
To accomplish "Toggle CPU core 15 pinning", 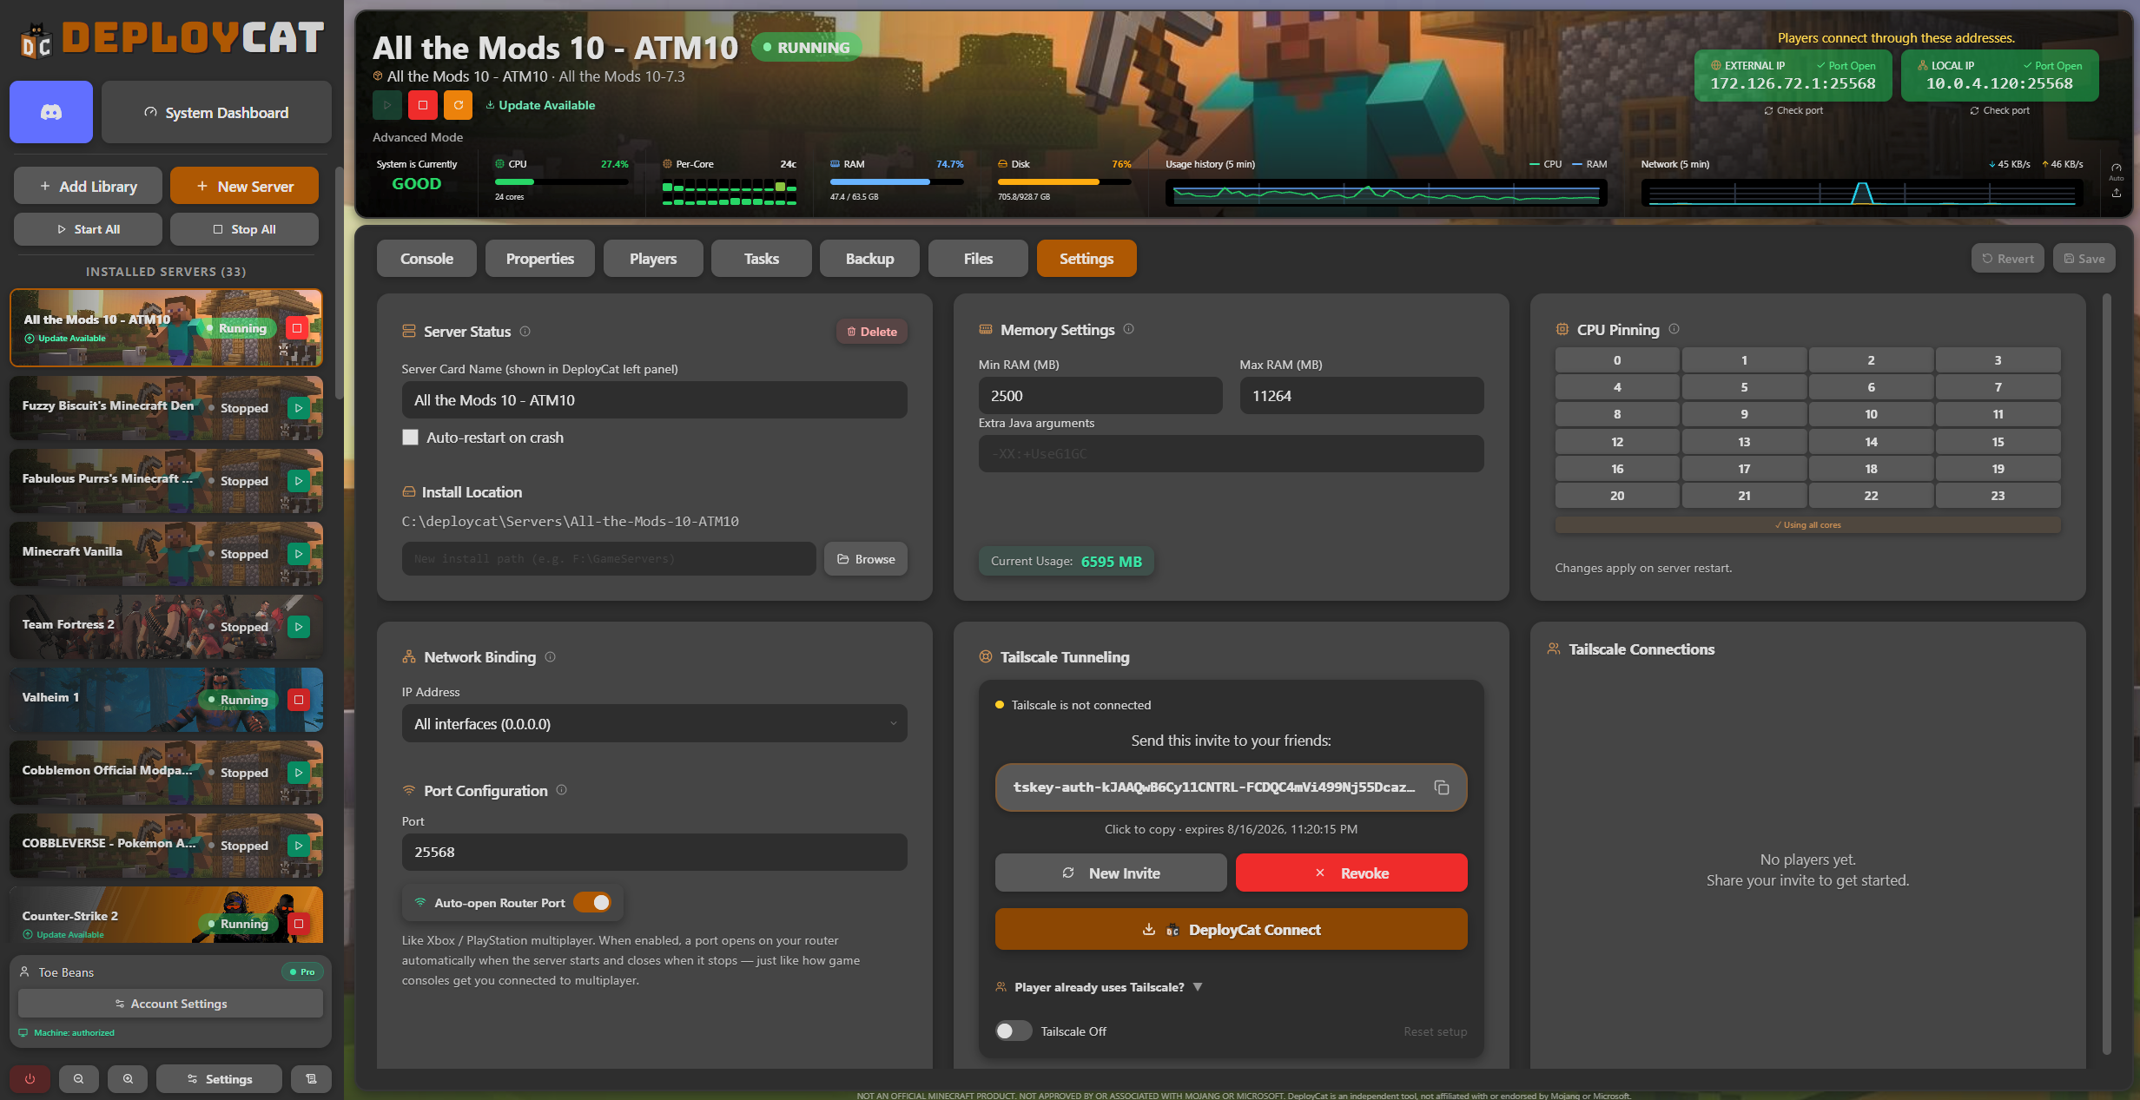I will (x=1998, y=442).
